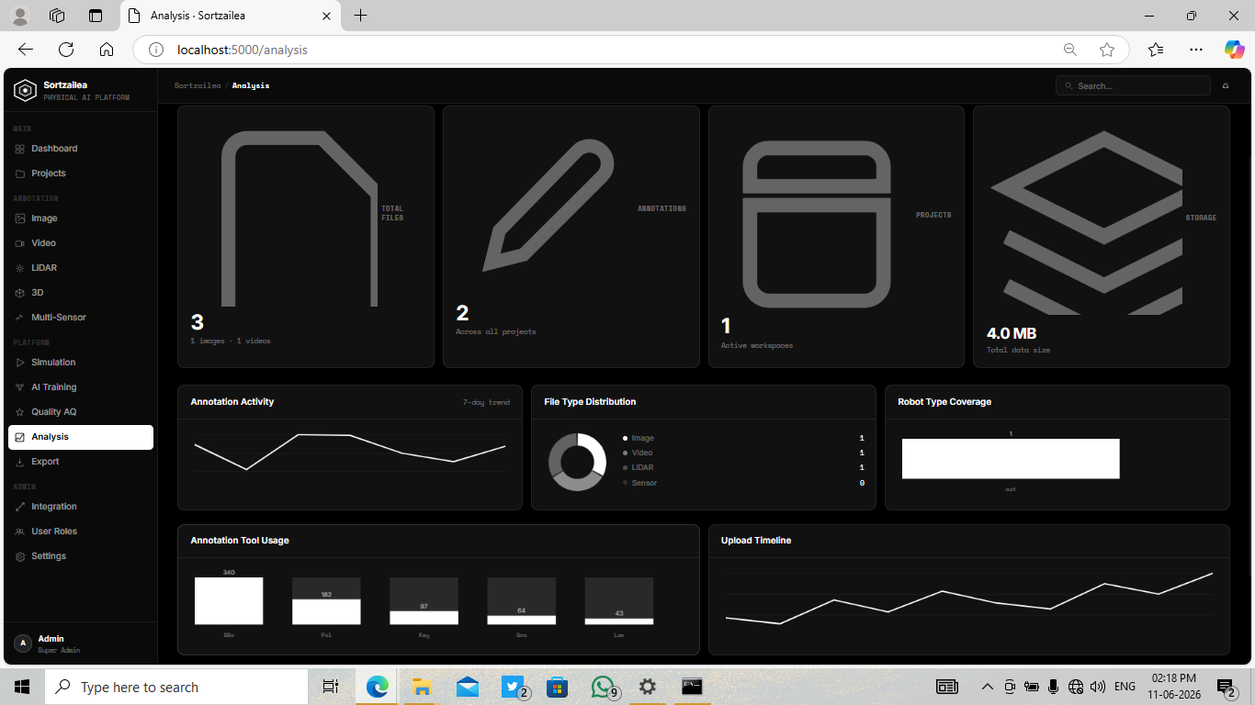Open the notifications bell icon

(x=1225, y=85)
